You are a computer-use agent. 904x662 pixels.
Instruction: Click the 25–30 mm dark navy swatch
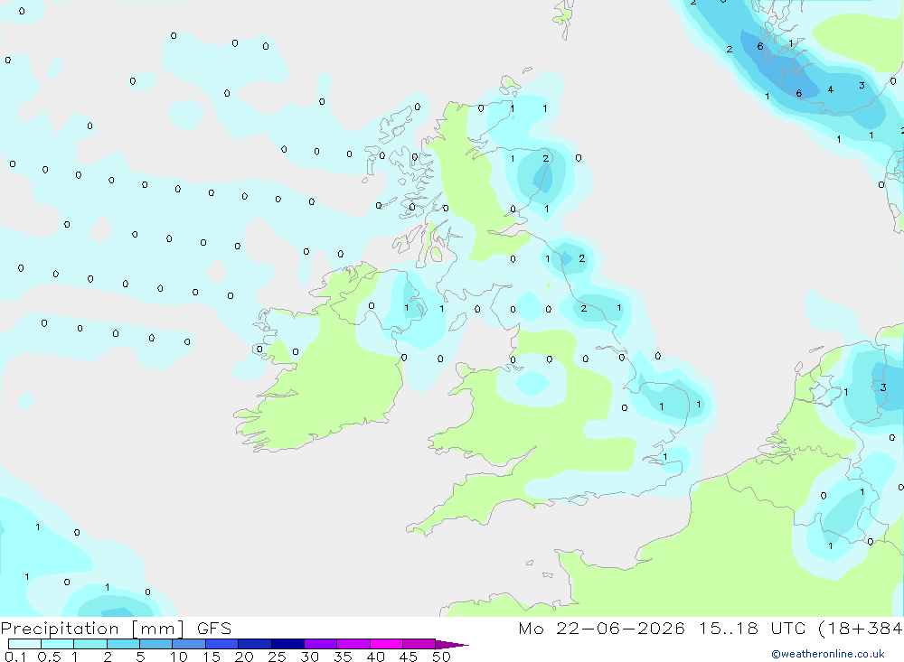287,644
